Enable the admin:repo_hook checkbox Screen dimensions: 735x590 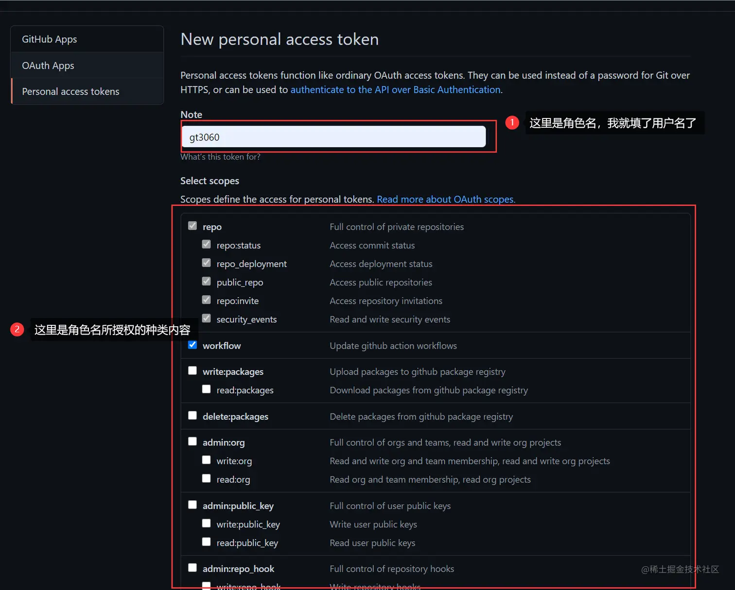coord(192,568)
